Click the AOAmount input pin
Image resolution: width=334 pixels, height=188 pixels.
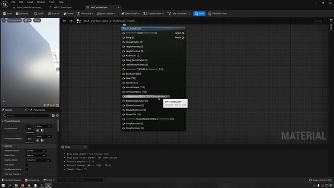[124, 56]
